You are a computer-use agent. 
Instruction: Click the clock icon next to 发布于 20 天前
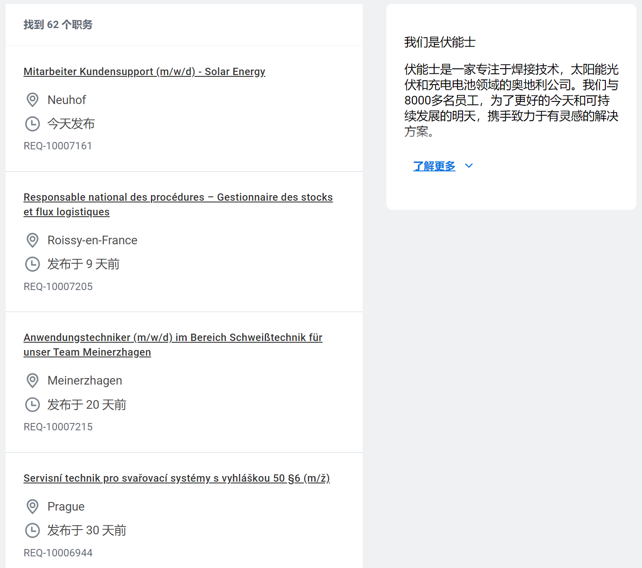coord(32,404)
